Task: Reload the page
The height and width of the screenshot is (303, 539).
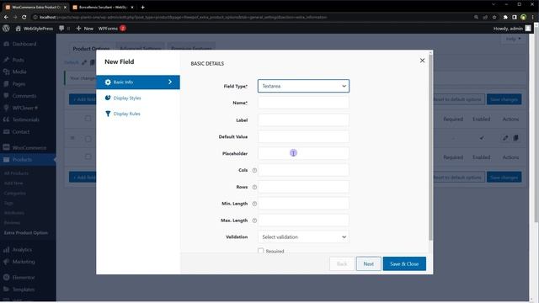Action: (x=24, y=17)
